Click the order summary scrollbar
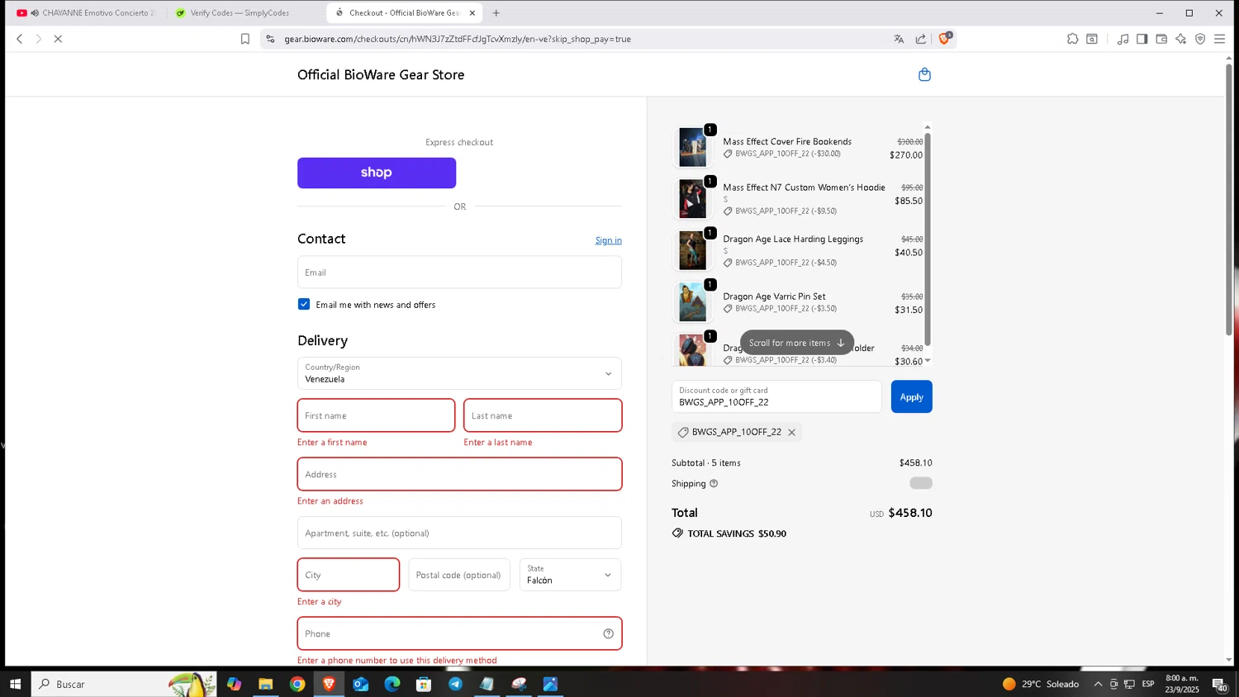 pos(928,239)
